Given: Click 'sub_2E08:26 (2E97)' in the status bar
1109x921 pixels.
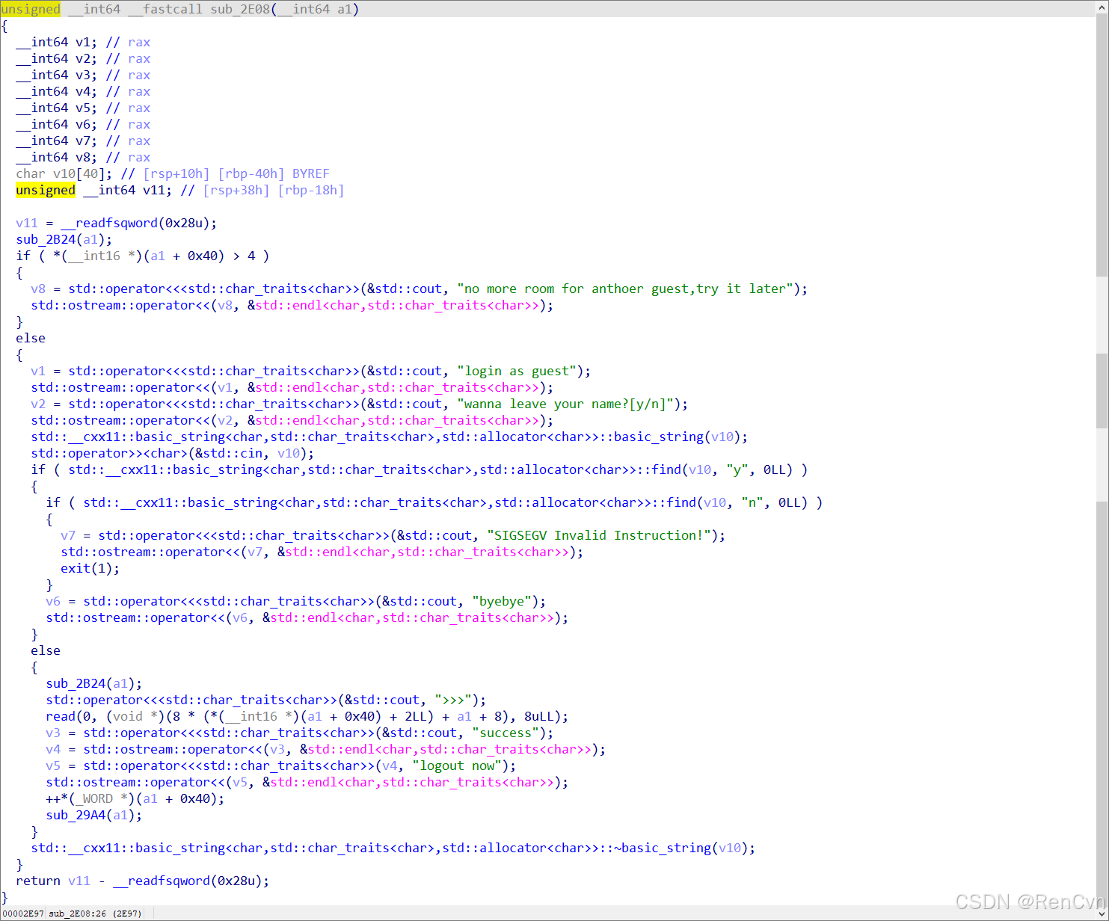Looking at the screenshot, I should (x=95, y=914).
